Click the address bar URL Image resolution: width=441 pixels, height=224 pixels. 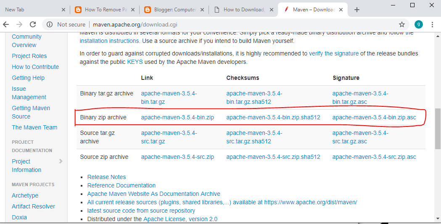pos(135,24)
